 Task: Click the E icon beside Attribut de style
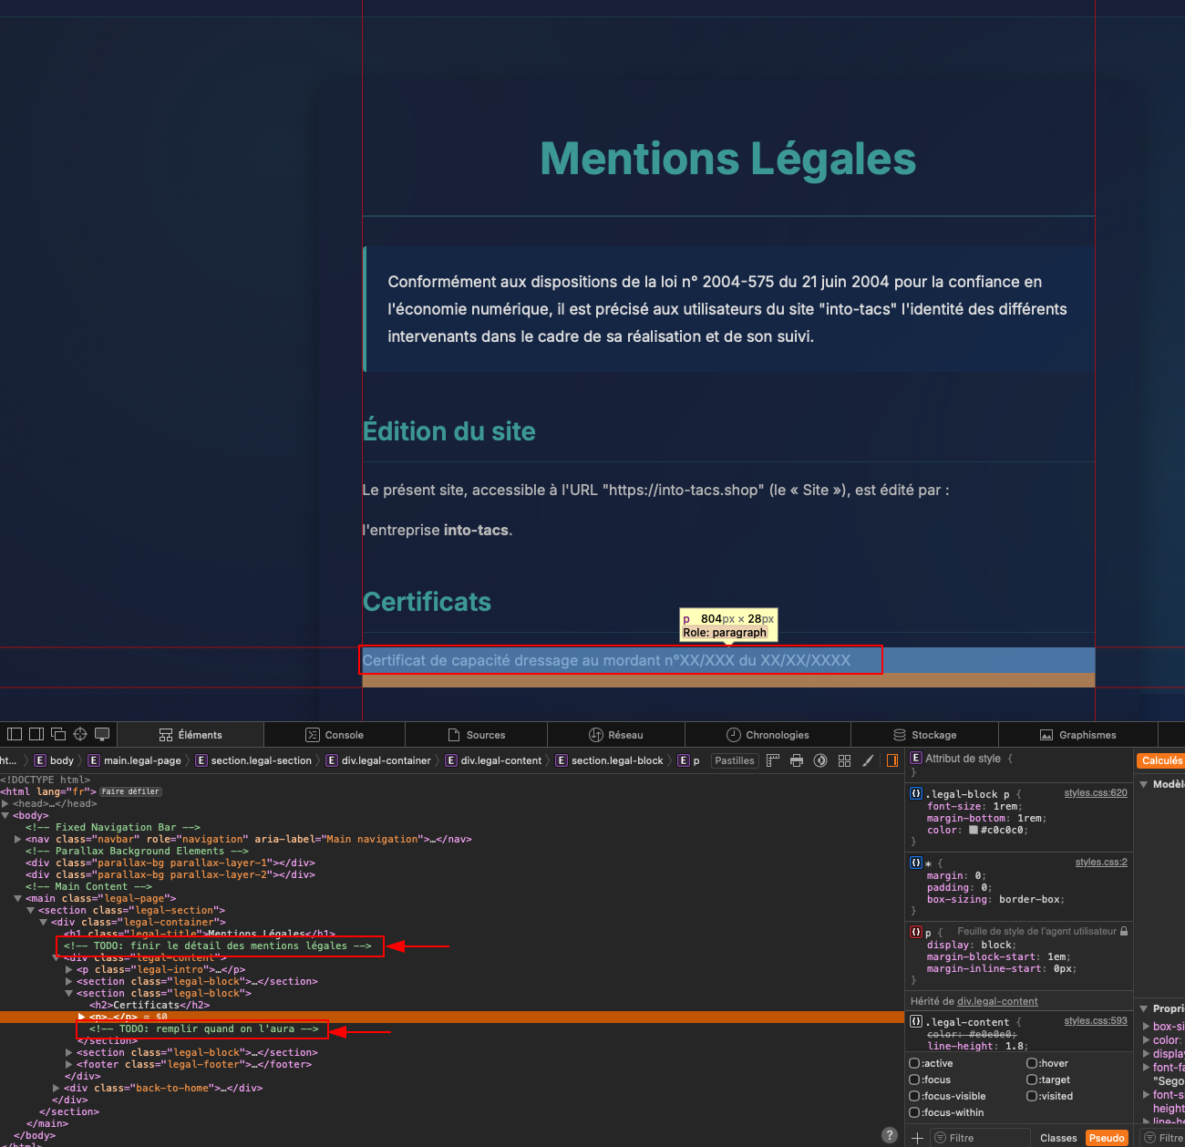coord(916,758)
